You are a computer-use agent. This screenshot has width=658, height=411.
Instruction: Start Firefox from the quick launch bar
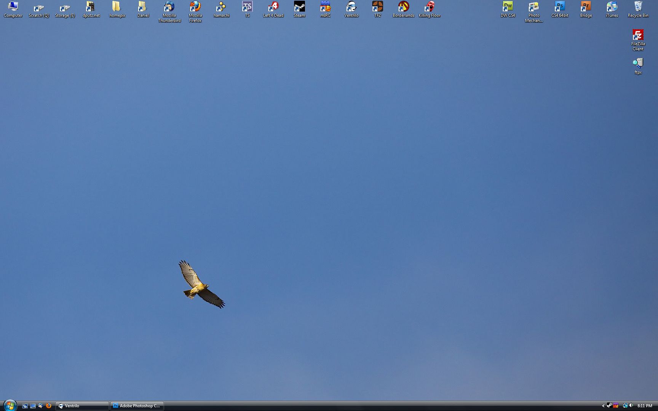tap(49, 406)
